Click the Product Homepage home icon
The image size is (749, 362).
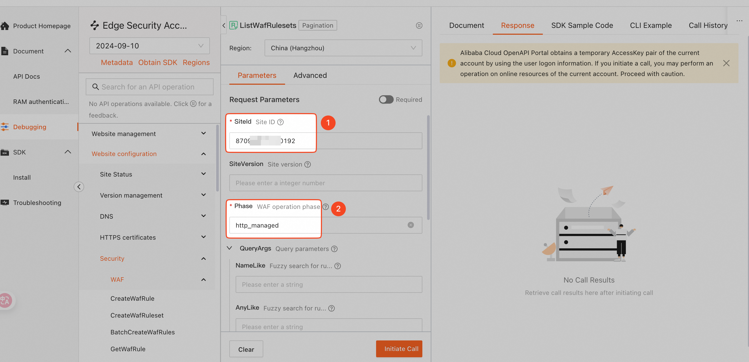click(5, 26)
